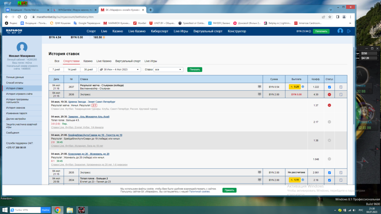Switch to the Казино history tab

[x=88, y=61]
